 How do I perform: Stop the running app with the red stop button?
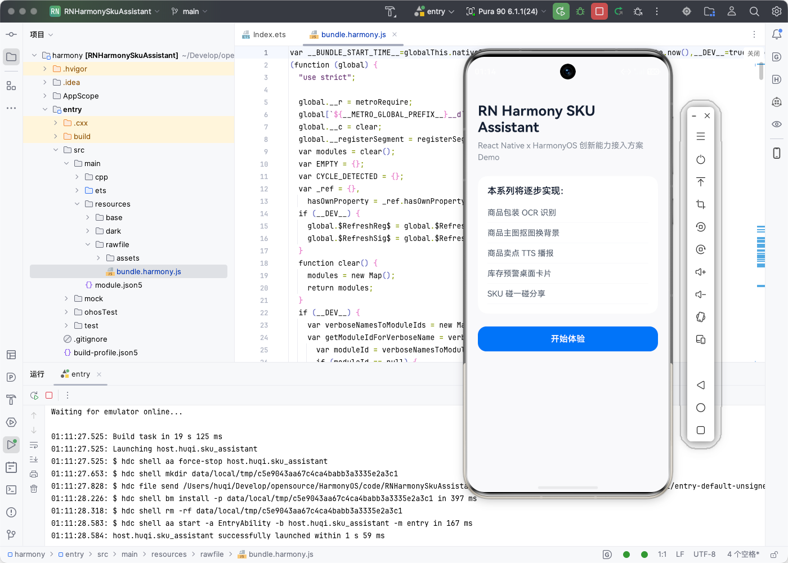coord(599,11)
